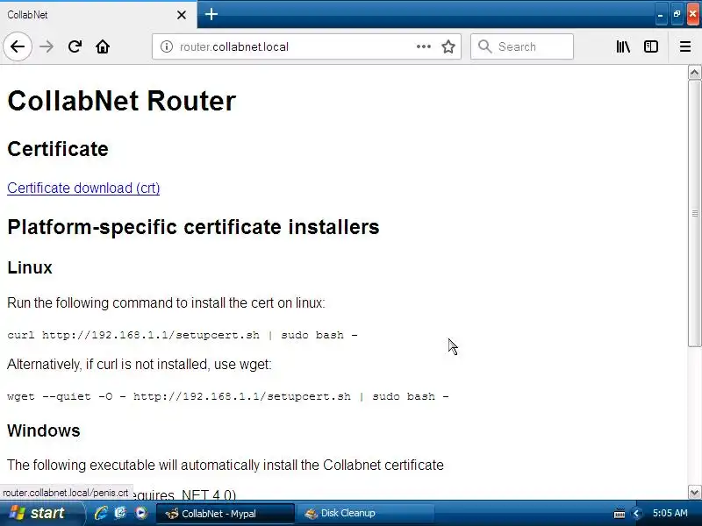
Task: Click the Linux subheading
Action: 30,267
